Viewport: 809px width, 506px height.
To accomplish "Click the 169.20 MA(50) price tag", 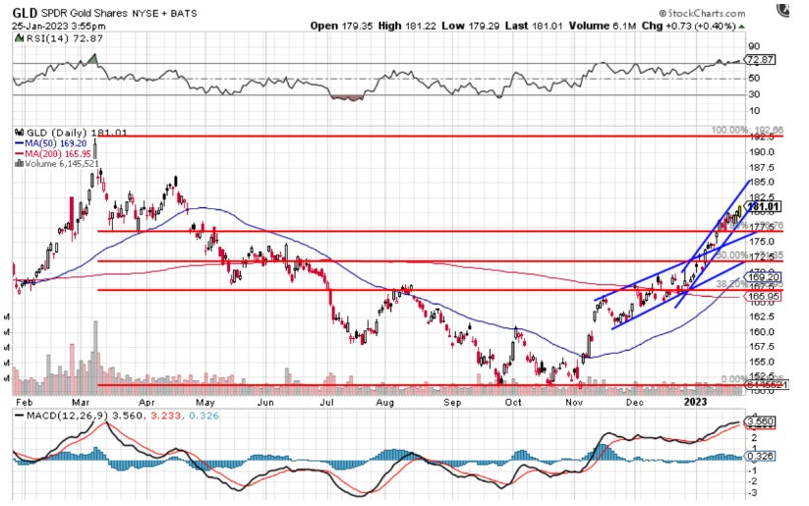I will tap(763, 278).
